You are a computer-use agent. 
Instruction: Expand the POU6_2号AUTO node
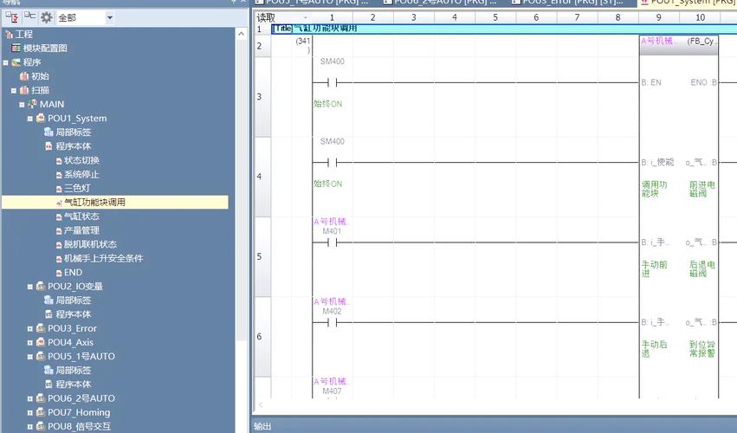(x=29, y=398)
